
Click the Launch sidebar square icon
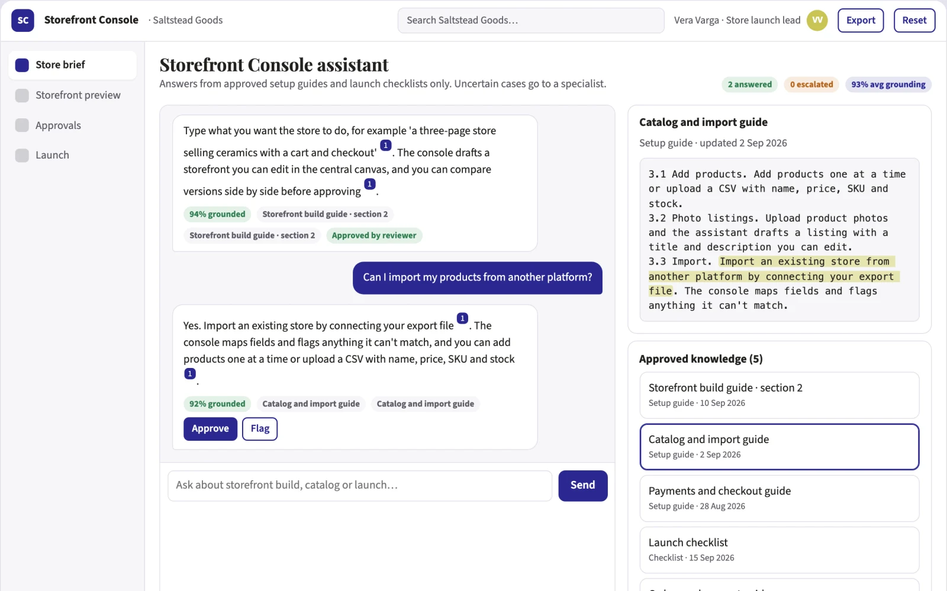pos(22,156)
